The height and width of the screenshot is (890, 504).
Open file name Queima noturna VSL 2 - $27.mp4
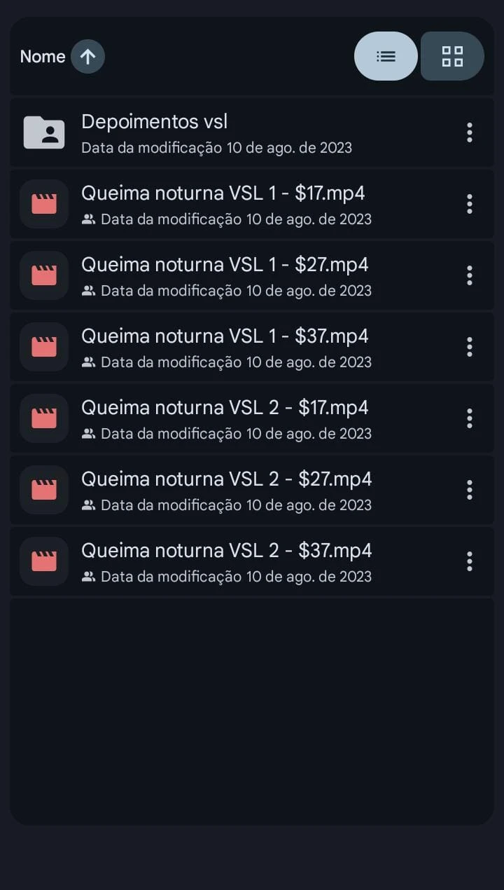pyautogui.click(x=226, y=479)
